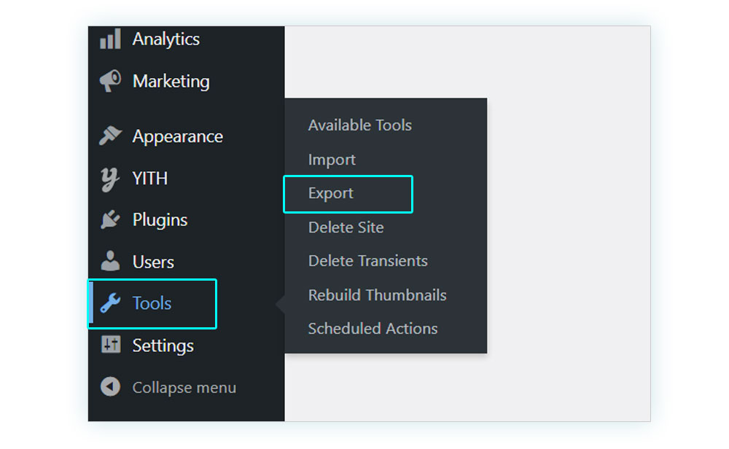Click the Tools wrench icon

point(110,303)
